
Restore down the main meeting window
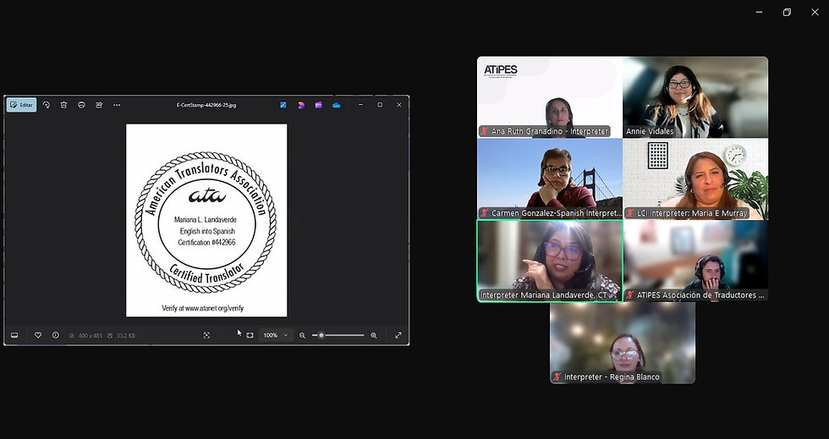(788, 12)
